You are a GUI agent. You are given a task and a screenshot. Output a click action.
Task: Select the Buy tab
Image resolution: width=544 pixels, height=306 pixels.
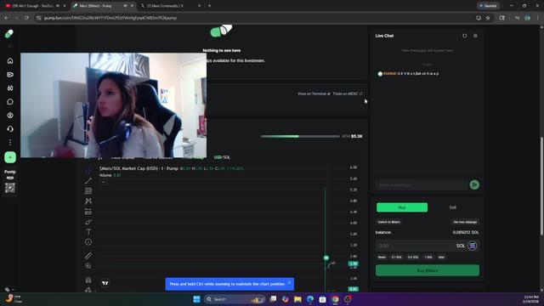402,207
